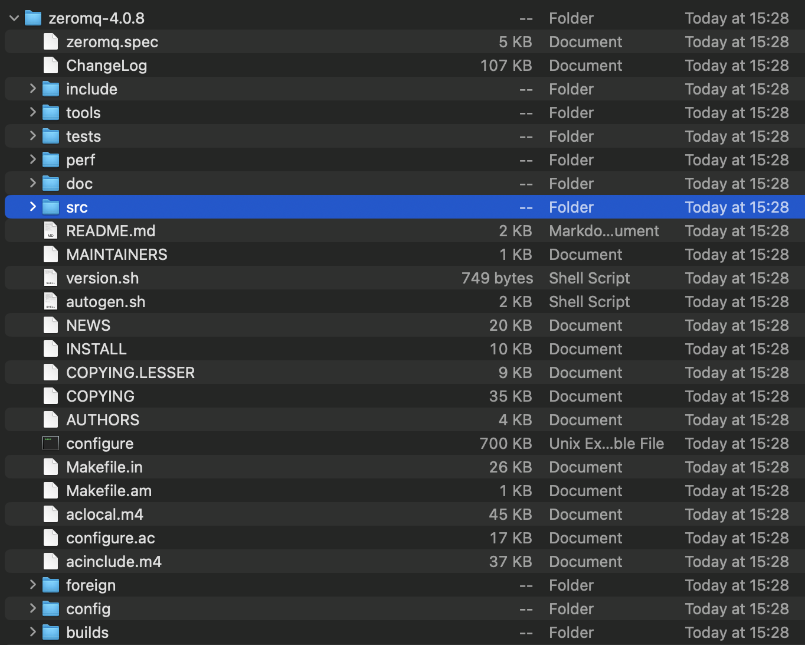Screen dimensions: 805x645
Task: Click the tools folder icon
Action: [x=51, y=113]
